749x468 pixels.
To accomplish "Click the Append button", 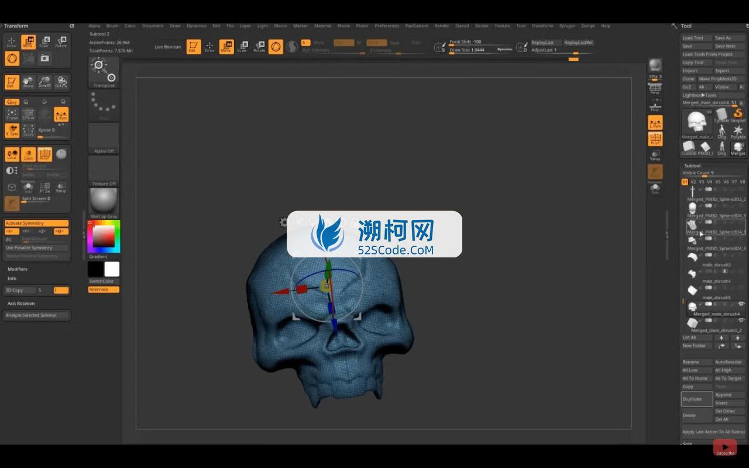I will (x=730, y=395).
